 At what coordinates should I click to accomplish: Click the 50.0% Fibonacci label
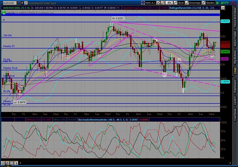click(7, 91)
